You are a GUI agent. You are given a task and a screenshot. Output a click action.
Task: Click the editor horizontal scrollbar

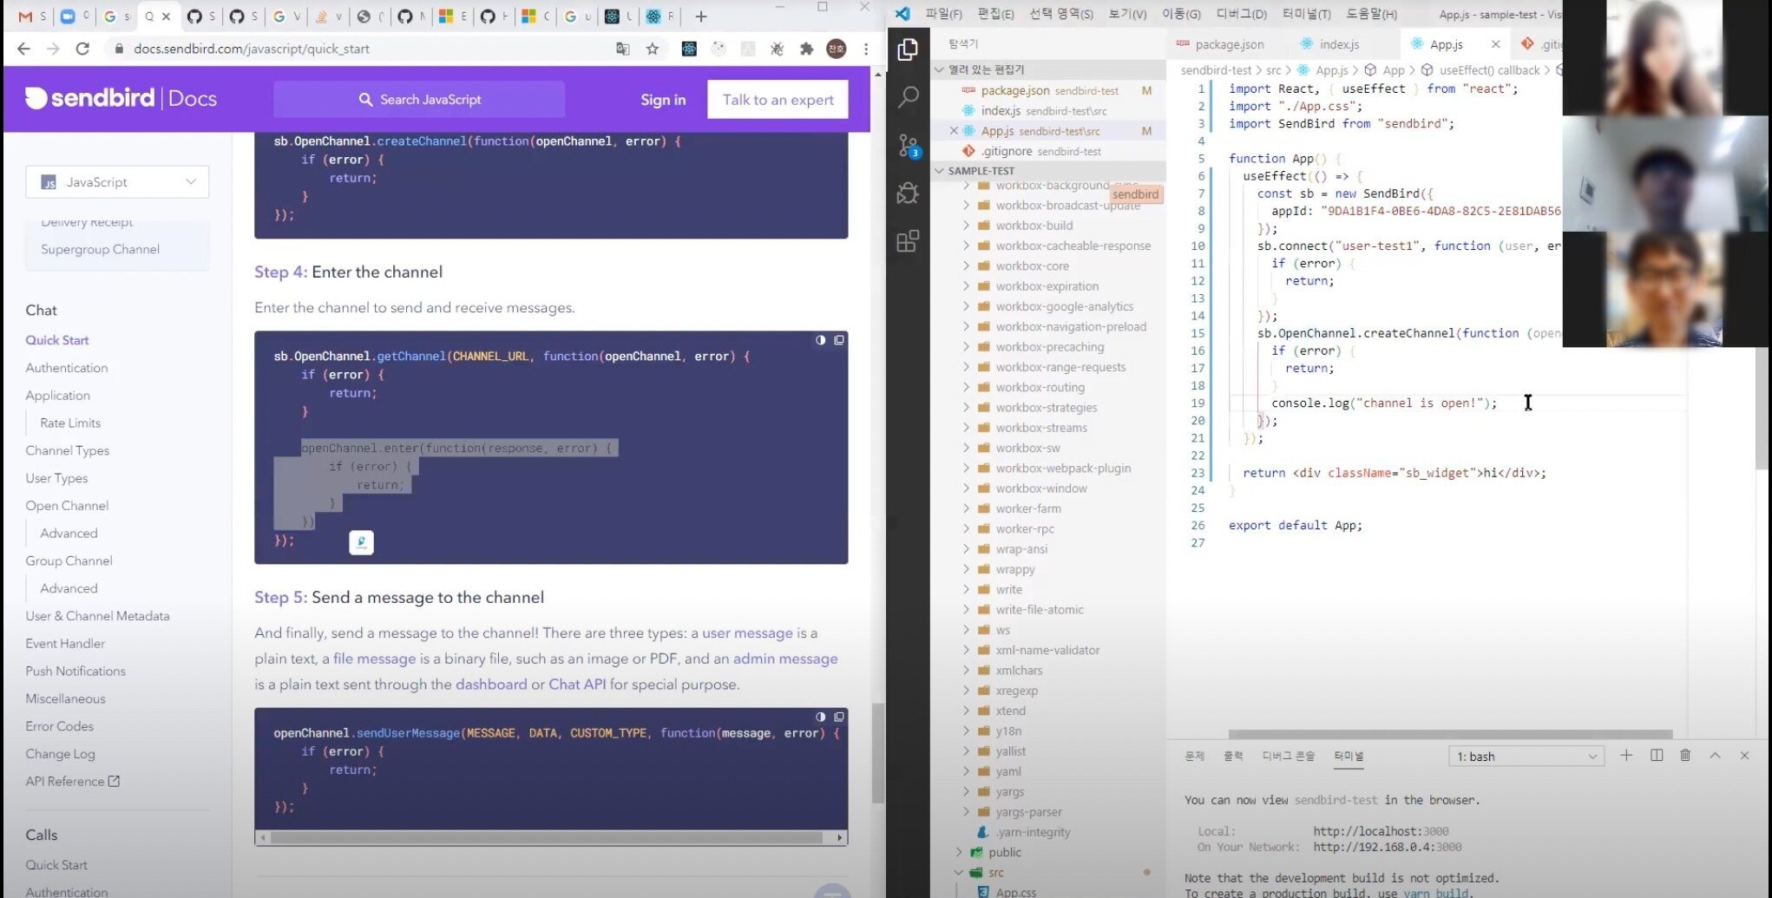point(1450,734)
